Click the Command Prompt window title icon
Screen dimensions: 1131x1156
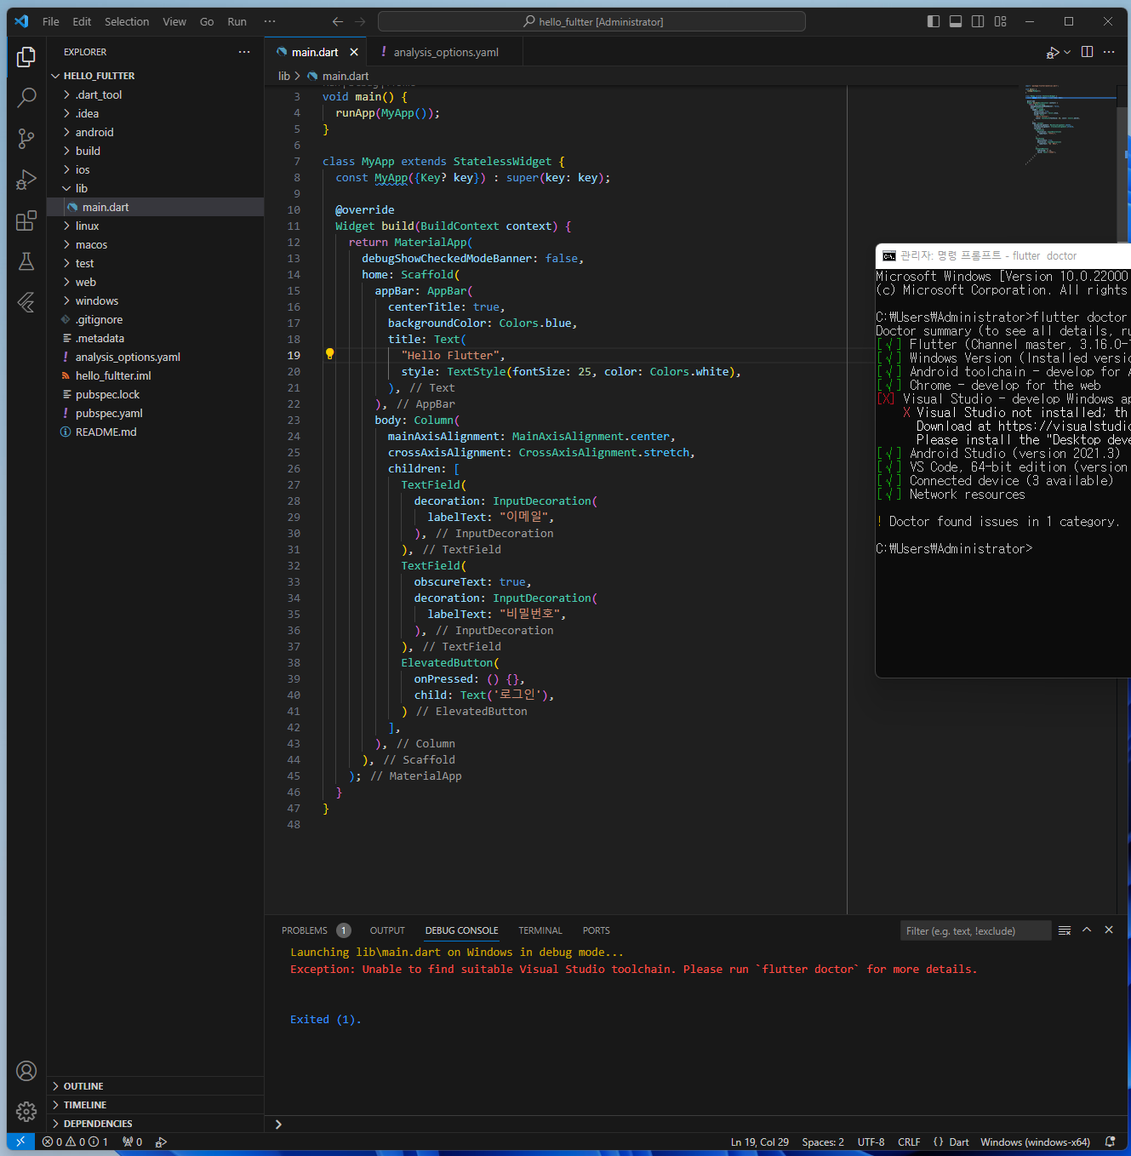pyautogui.click(x=888, y=255)
